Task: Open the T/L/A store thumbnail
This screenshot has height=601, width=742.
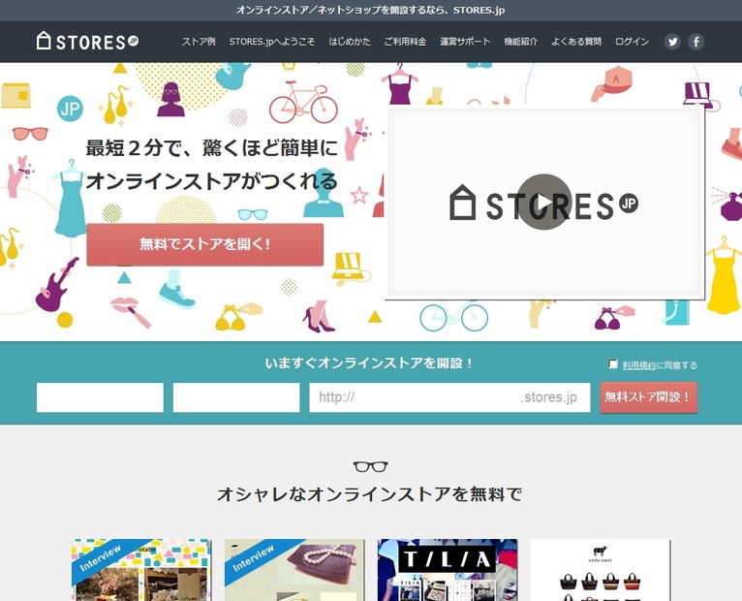Action: (448, 570)
